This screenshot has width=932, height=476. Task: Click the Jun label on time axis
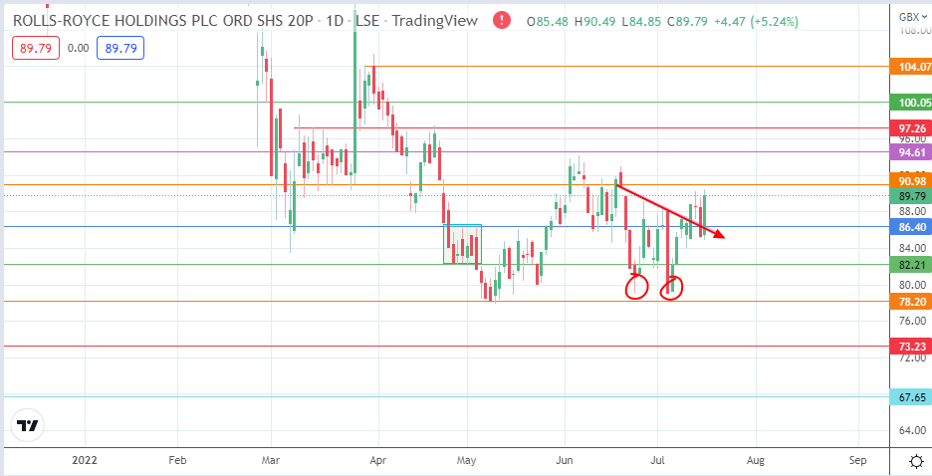click(564, 460)
